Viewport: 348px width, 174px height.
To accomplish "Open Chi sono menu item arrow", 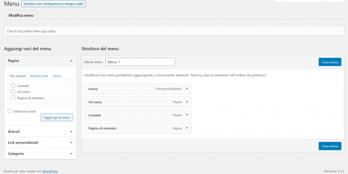I will [187, 102].
